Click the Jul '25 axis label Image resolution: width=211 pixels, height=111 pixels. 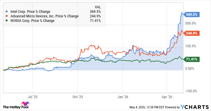tap(33, 97)
